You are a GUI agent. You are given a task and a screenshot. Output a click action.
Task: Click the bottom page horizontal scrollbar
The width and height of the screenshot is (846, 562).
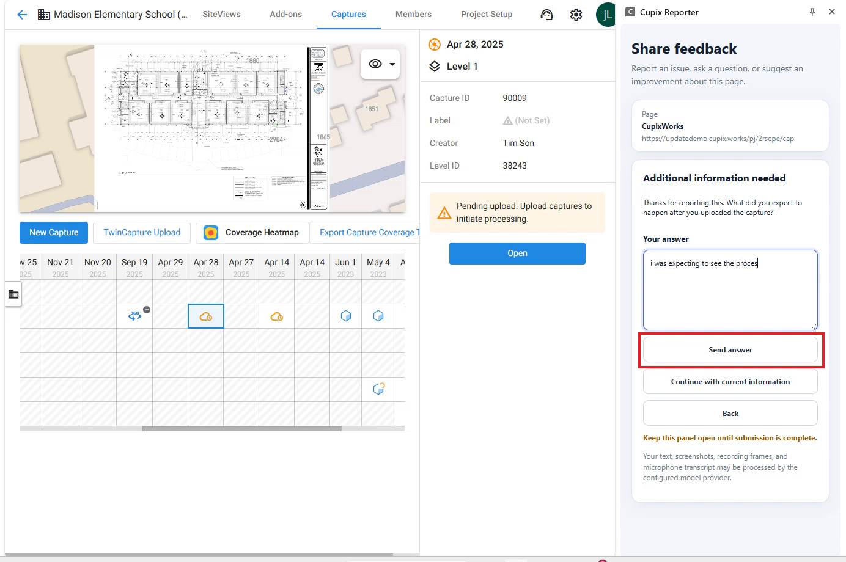(199, 555)
